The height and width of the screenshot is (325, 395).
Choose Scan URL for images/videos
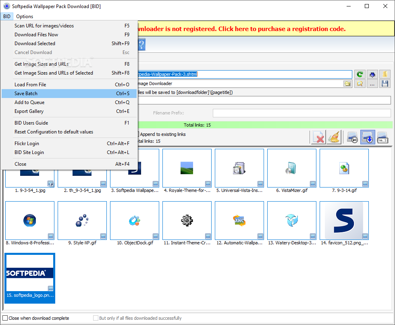pyautogui.click(x=69, y=26)
